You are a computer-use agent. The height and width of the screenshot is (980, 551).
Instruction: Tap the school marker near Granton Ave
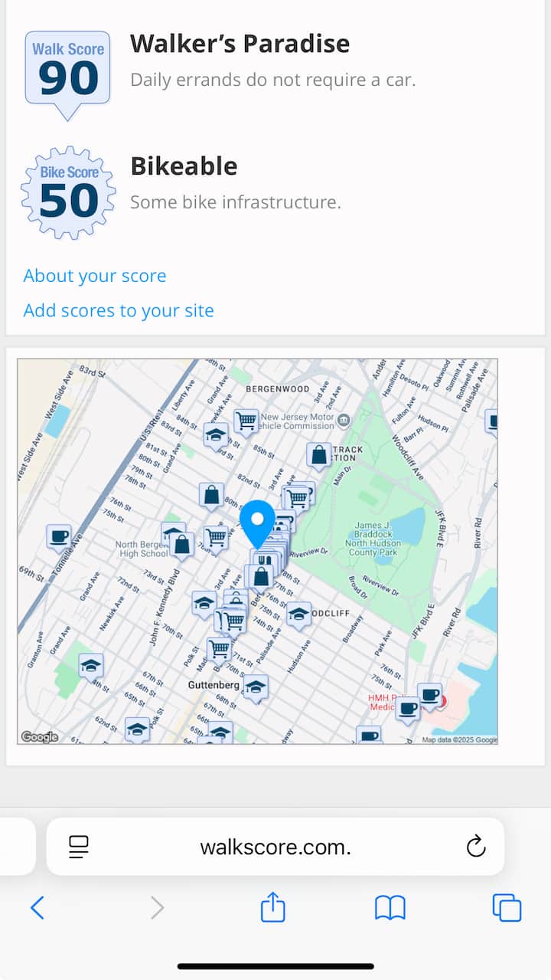tap(91, 665)
